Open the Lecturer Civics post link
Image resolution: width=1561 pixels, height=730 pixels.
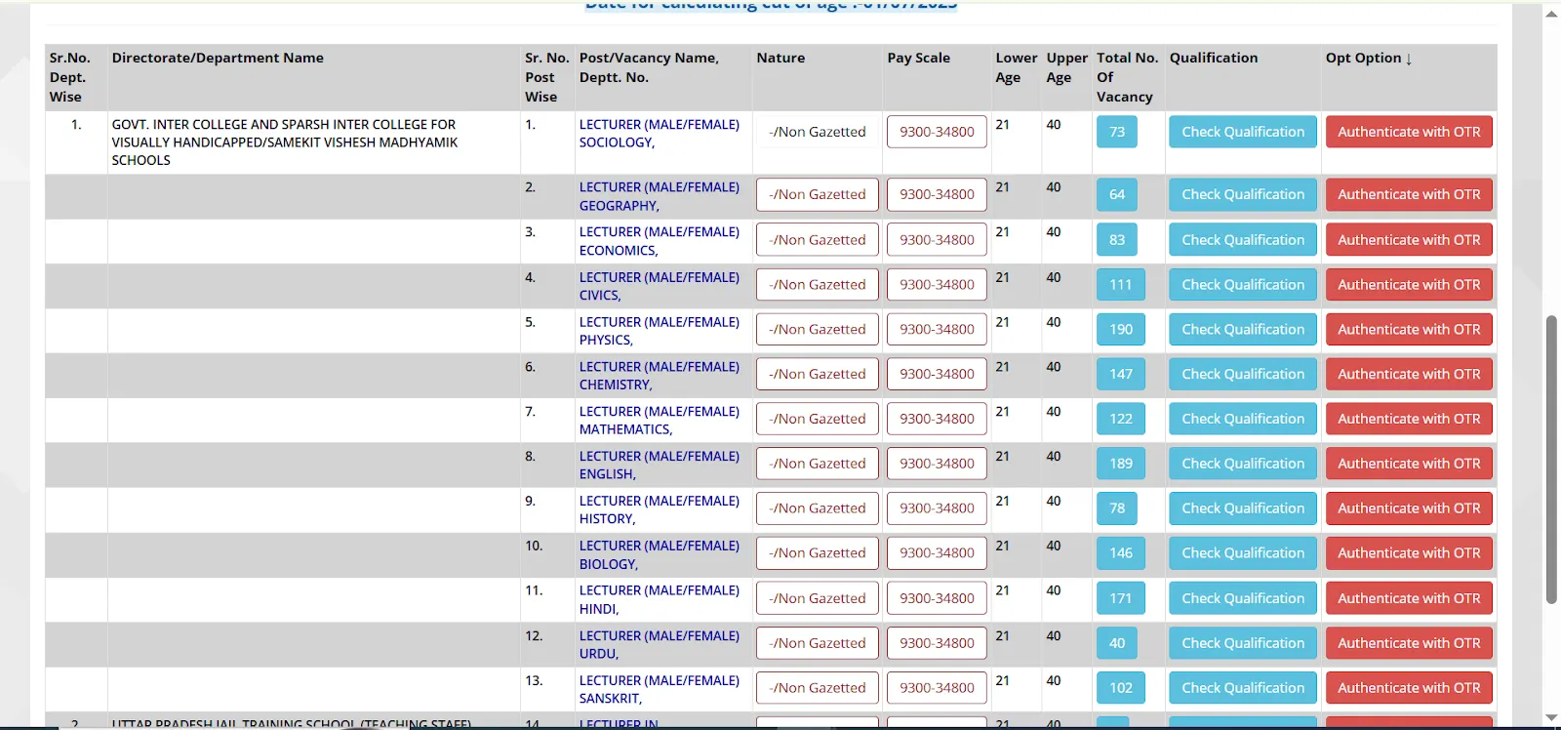(x=659, y=286)
